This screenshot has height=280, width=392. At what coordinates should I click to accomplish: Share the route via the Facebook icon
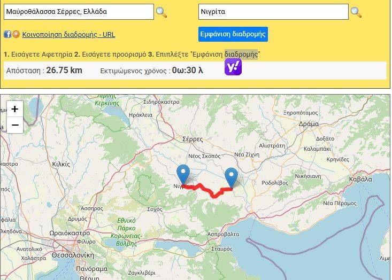coord(7,34)
